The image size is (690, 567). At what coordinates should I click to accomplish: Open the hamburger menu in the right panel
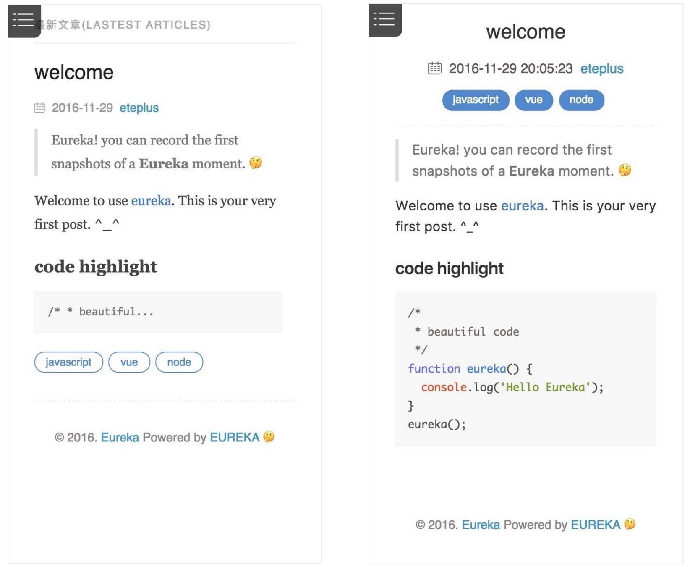tap(385, 20)
